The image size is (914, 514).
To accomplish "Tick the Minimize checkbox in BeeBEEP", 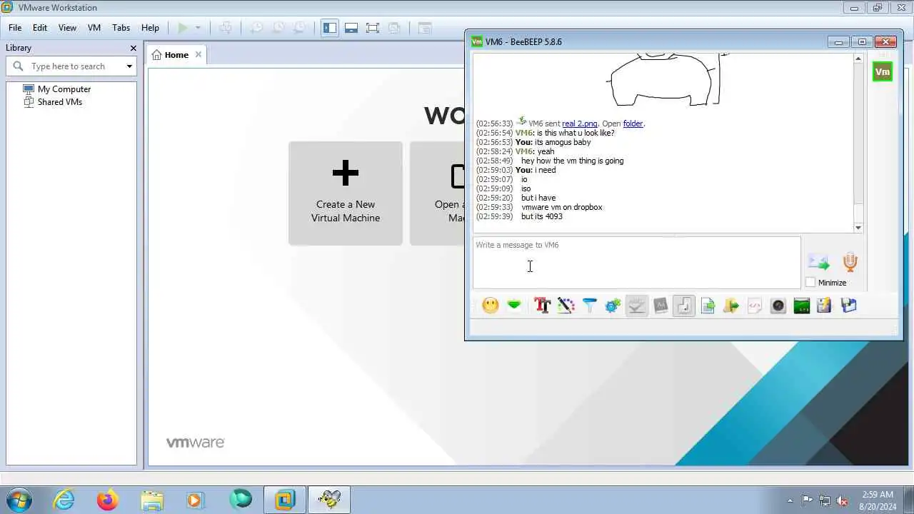I will tap(810, 283).
